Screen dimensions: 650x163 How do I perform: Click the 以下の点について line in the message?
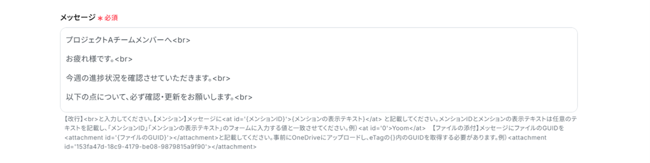(159, 97)
